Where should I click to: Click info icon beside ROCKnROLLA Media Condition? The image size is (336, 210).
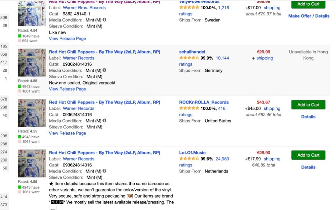click(x=104, y=121)
